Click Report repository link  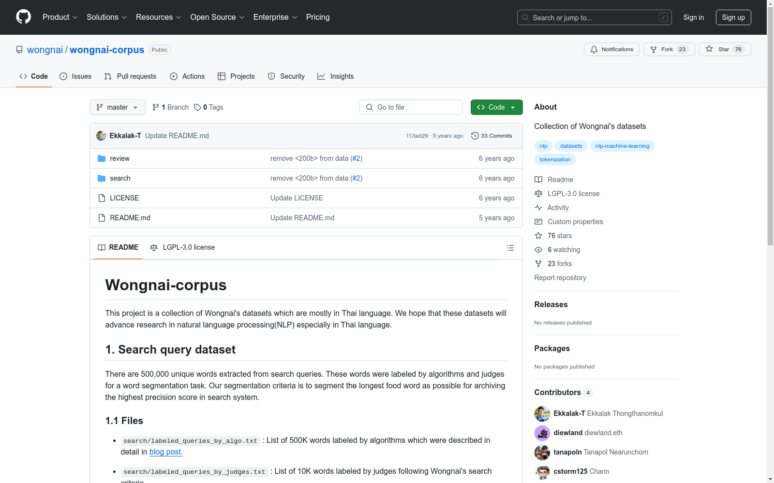[560, 278]
